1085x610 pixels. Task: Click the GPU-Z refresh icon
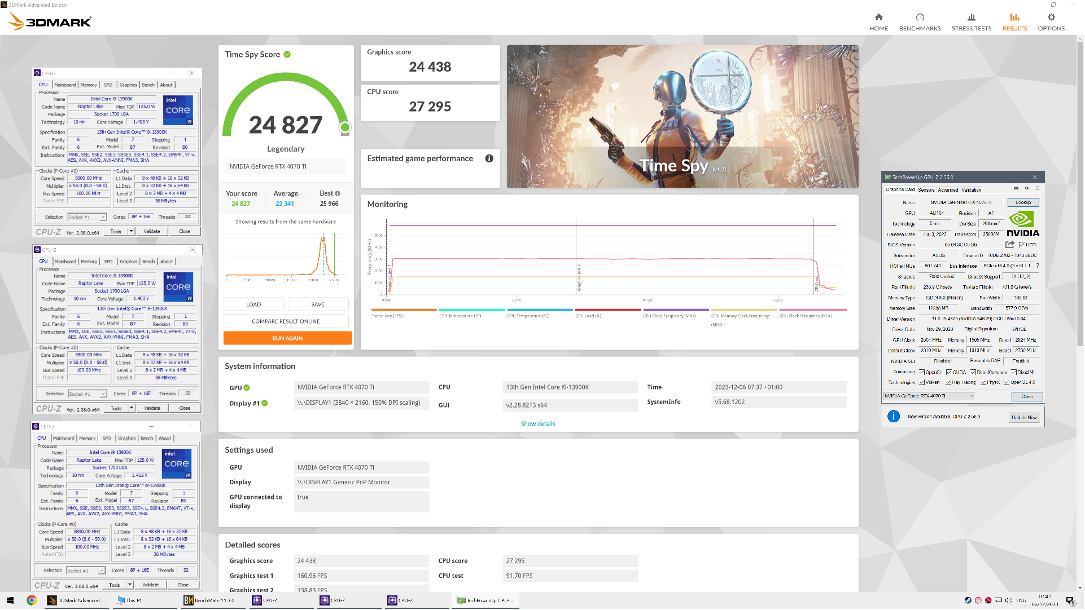pos(1027,188)
